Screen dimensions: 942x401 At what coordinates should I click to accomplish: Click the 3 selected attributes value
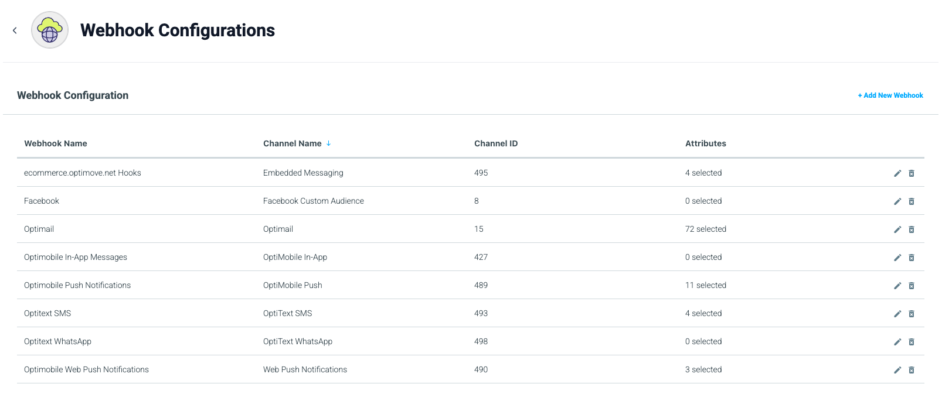703,369
